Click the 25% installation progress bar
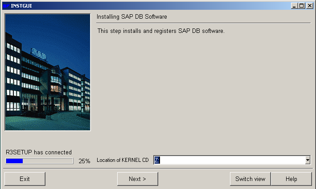 39,161
